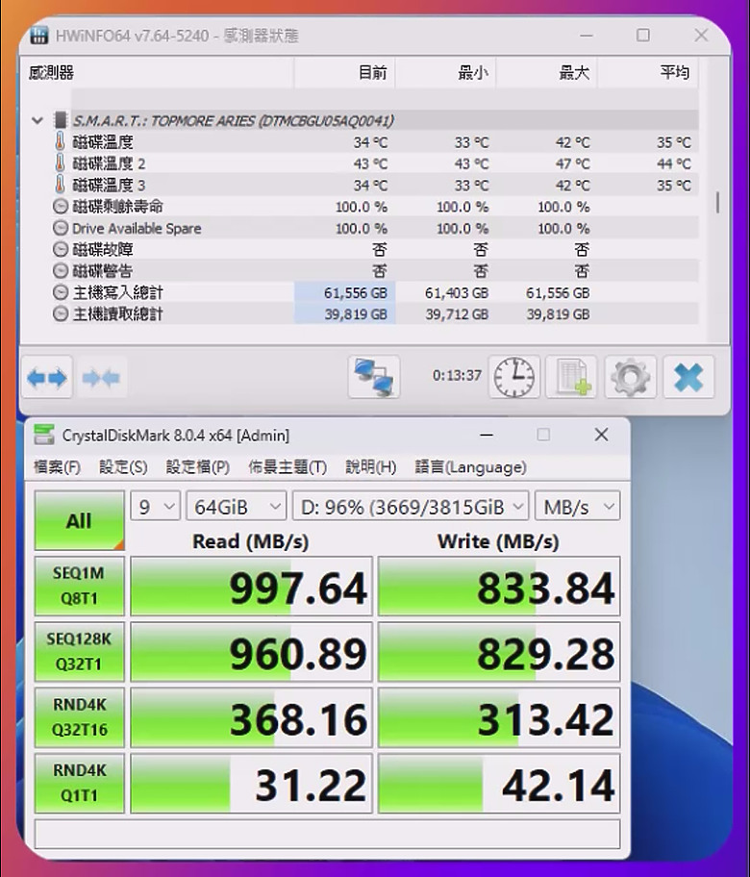Click the 833.84 sequential write result

click(499, 587)
